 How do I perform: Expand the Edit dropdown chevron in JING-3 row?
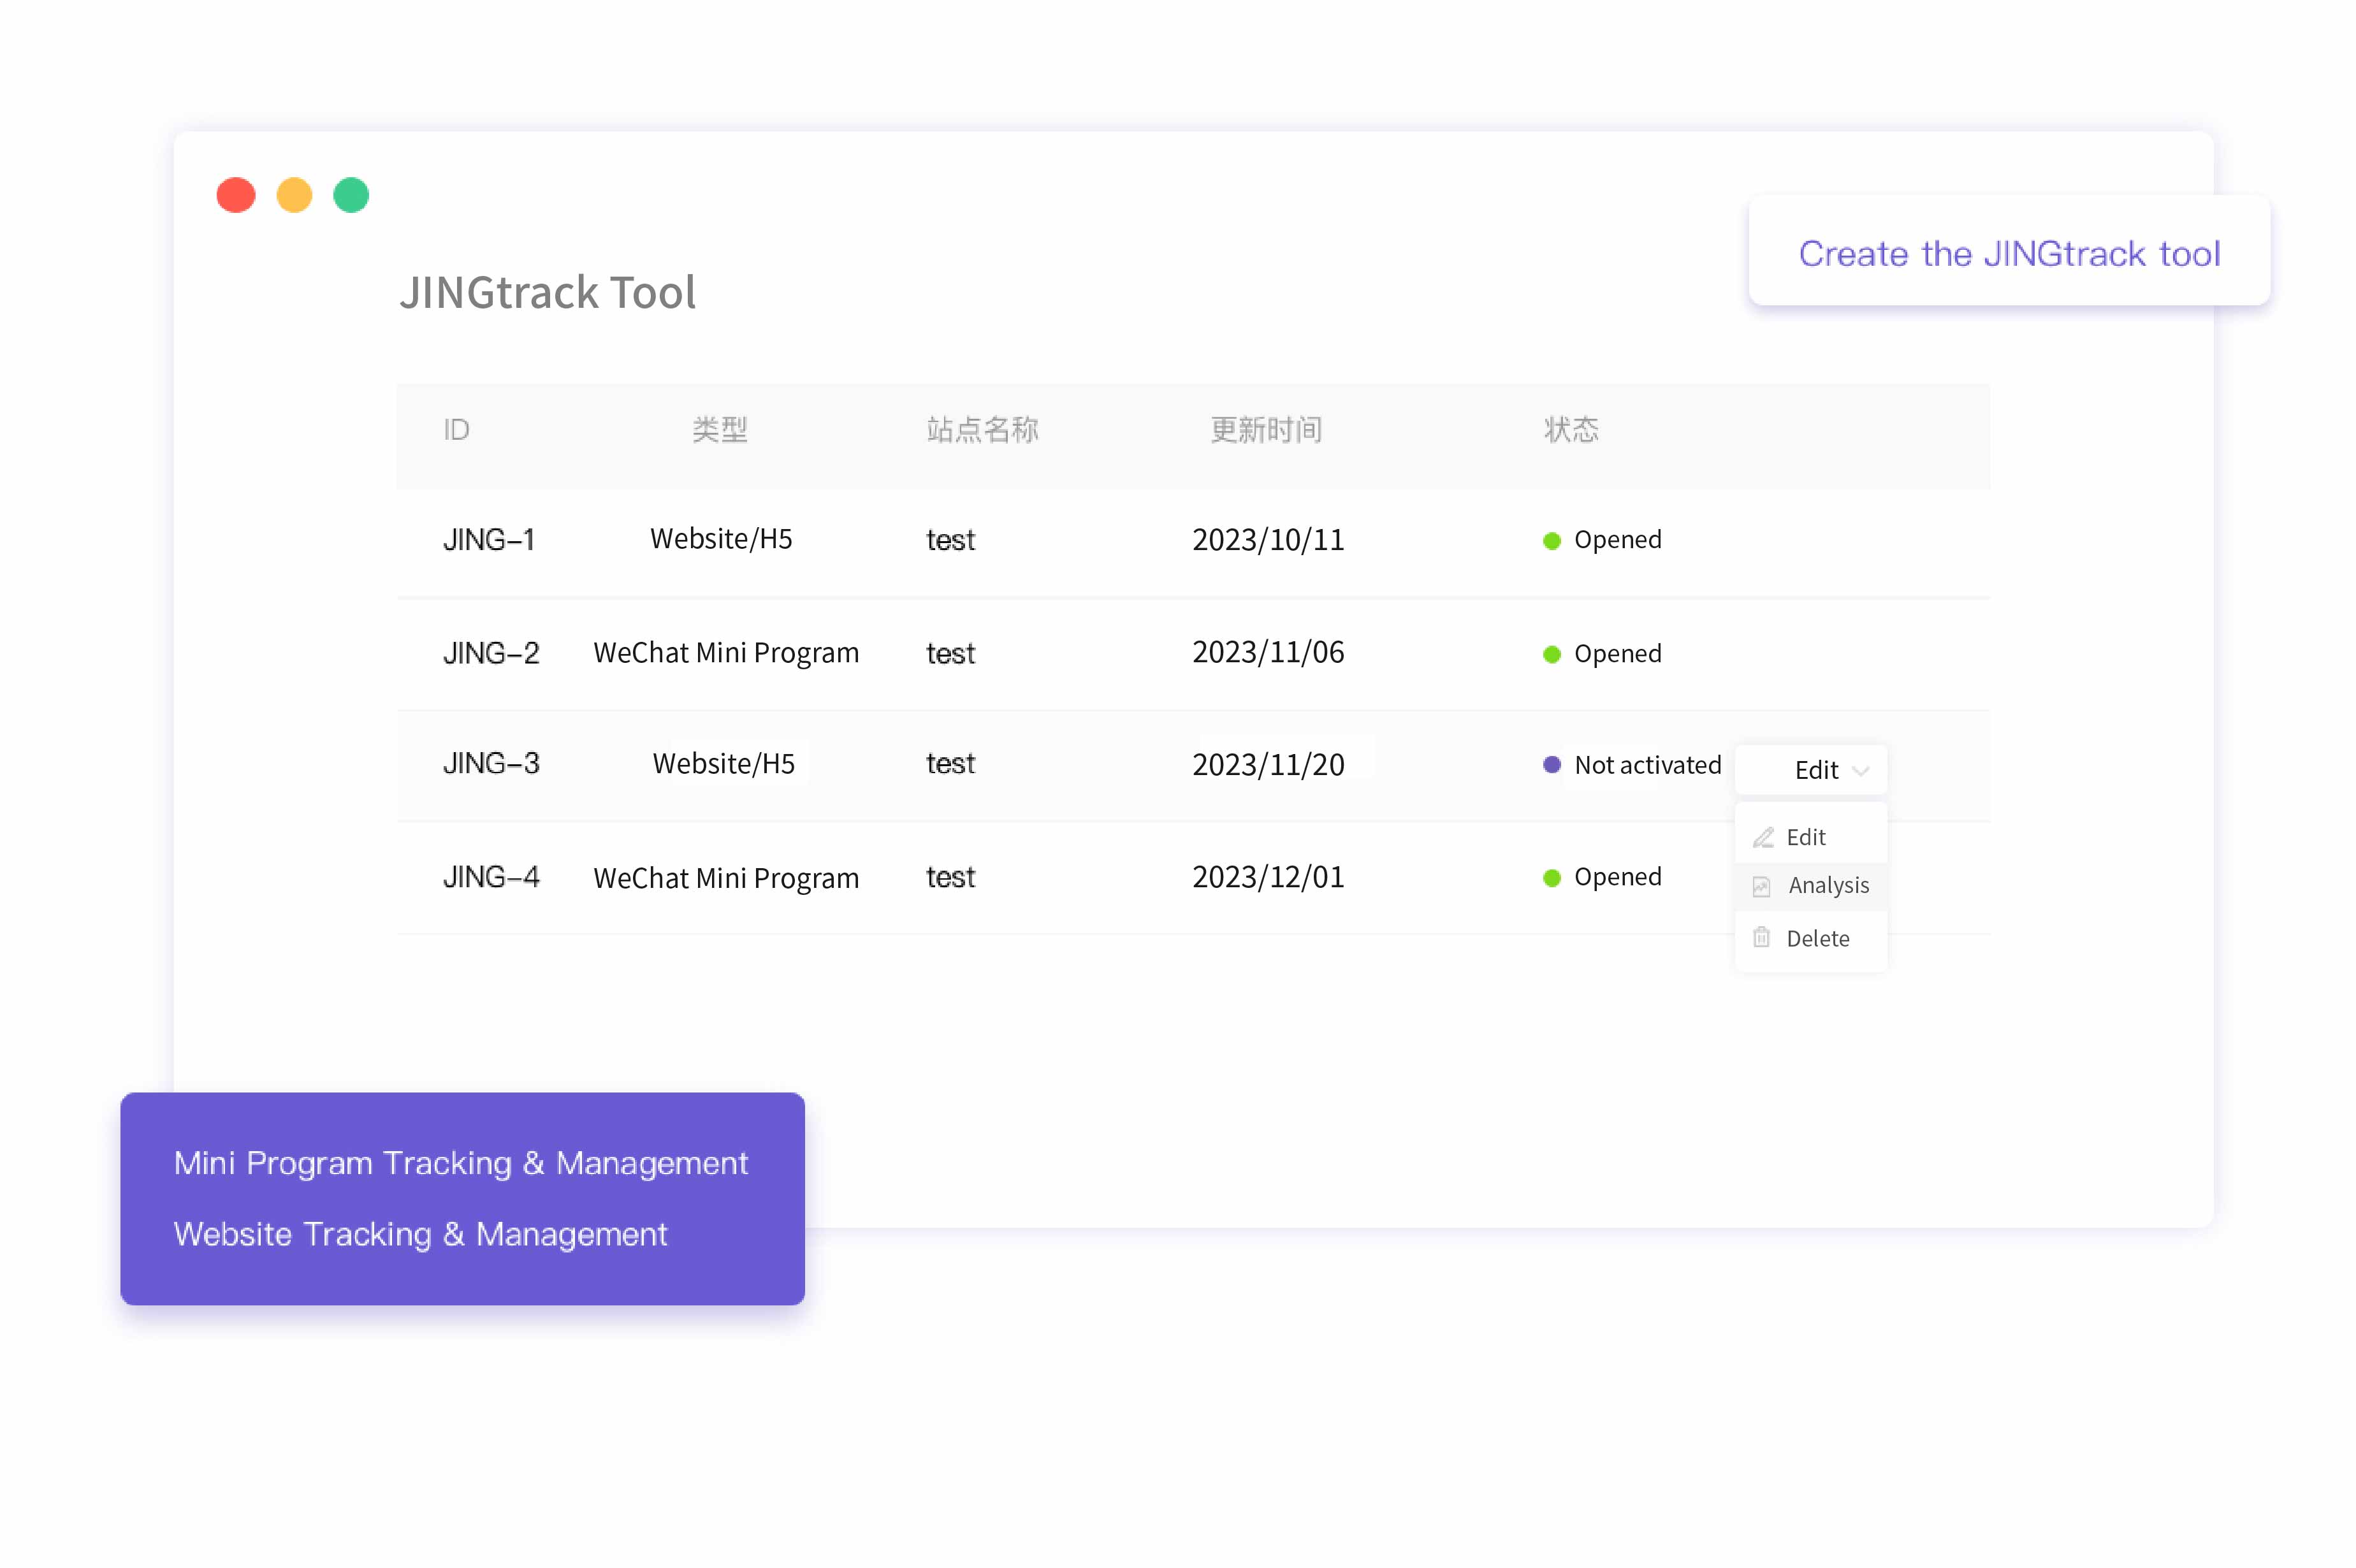1860,770
